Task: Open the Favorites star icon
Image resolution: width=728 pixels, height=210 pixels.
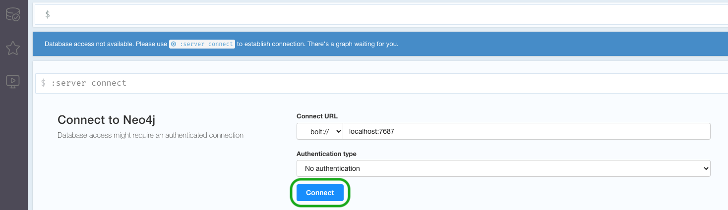Action: click(12, 48)
